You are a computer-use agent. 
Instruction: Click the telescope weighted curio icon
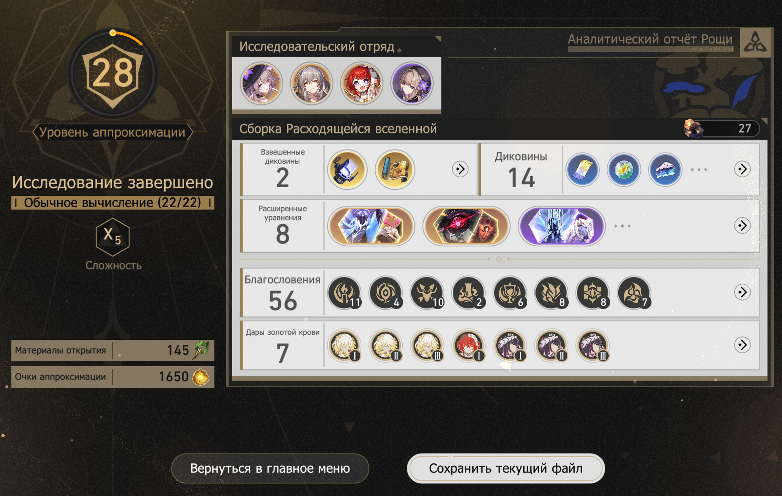tap(347, 170)
